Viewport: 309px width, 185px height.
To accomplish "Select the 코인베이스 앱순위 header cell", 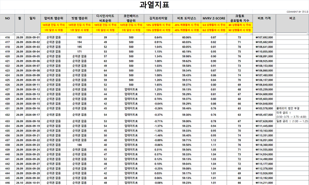I will (131, 18).
